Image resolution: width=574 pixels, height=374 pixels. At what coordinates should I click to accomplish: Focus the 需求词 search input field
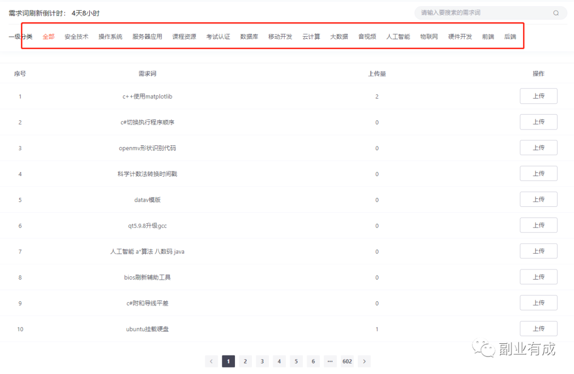click(x=484, y=13)
